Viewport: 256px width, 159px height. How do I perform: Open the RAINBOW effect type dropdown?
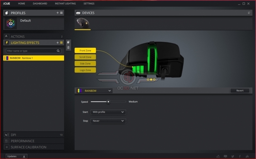click(x=94, y=91)
